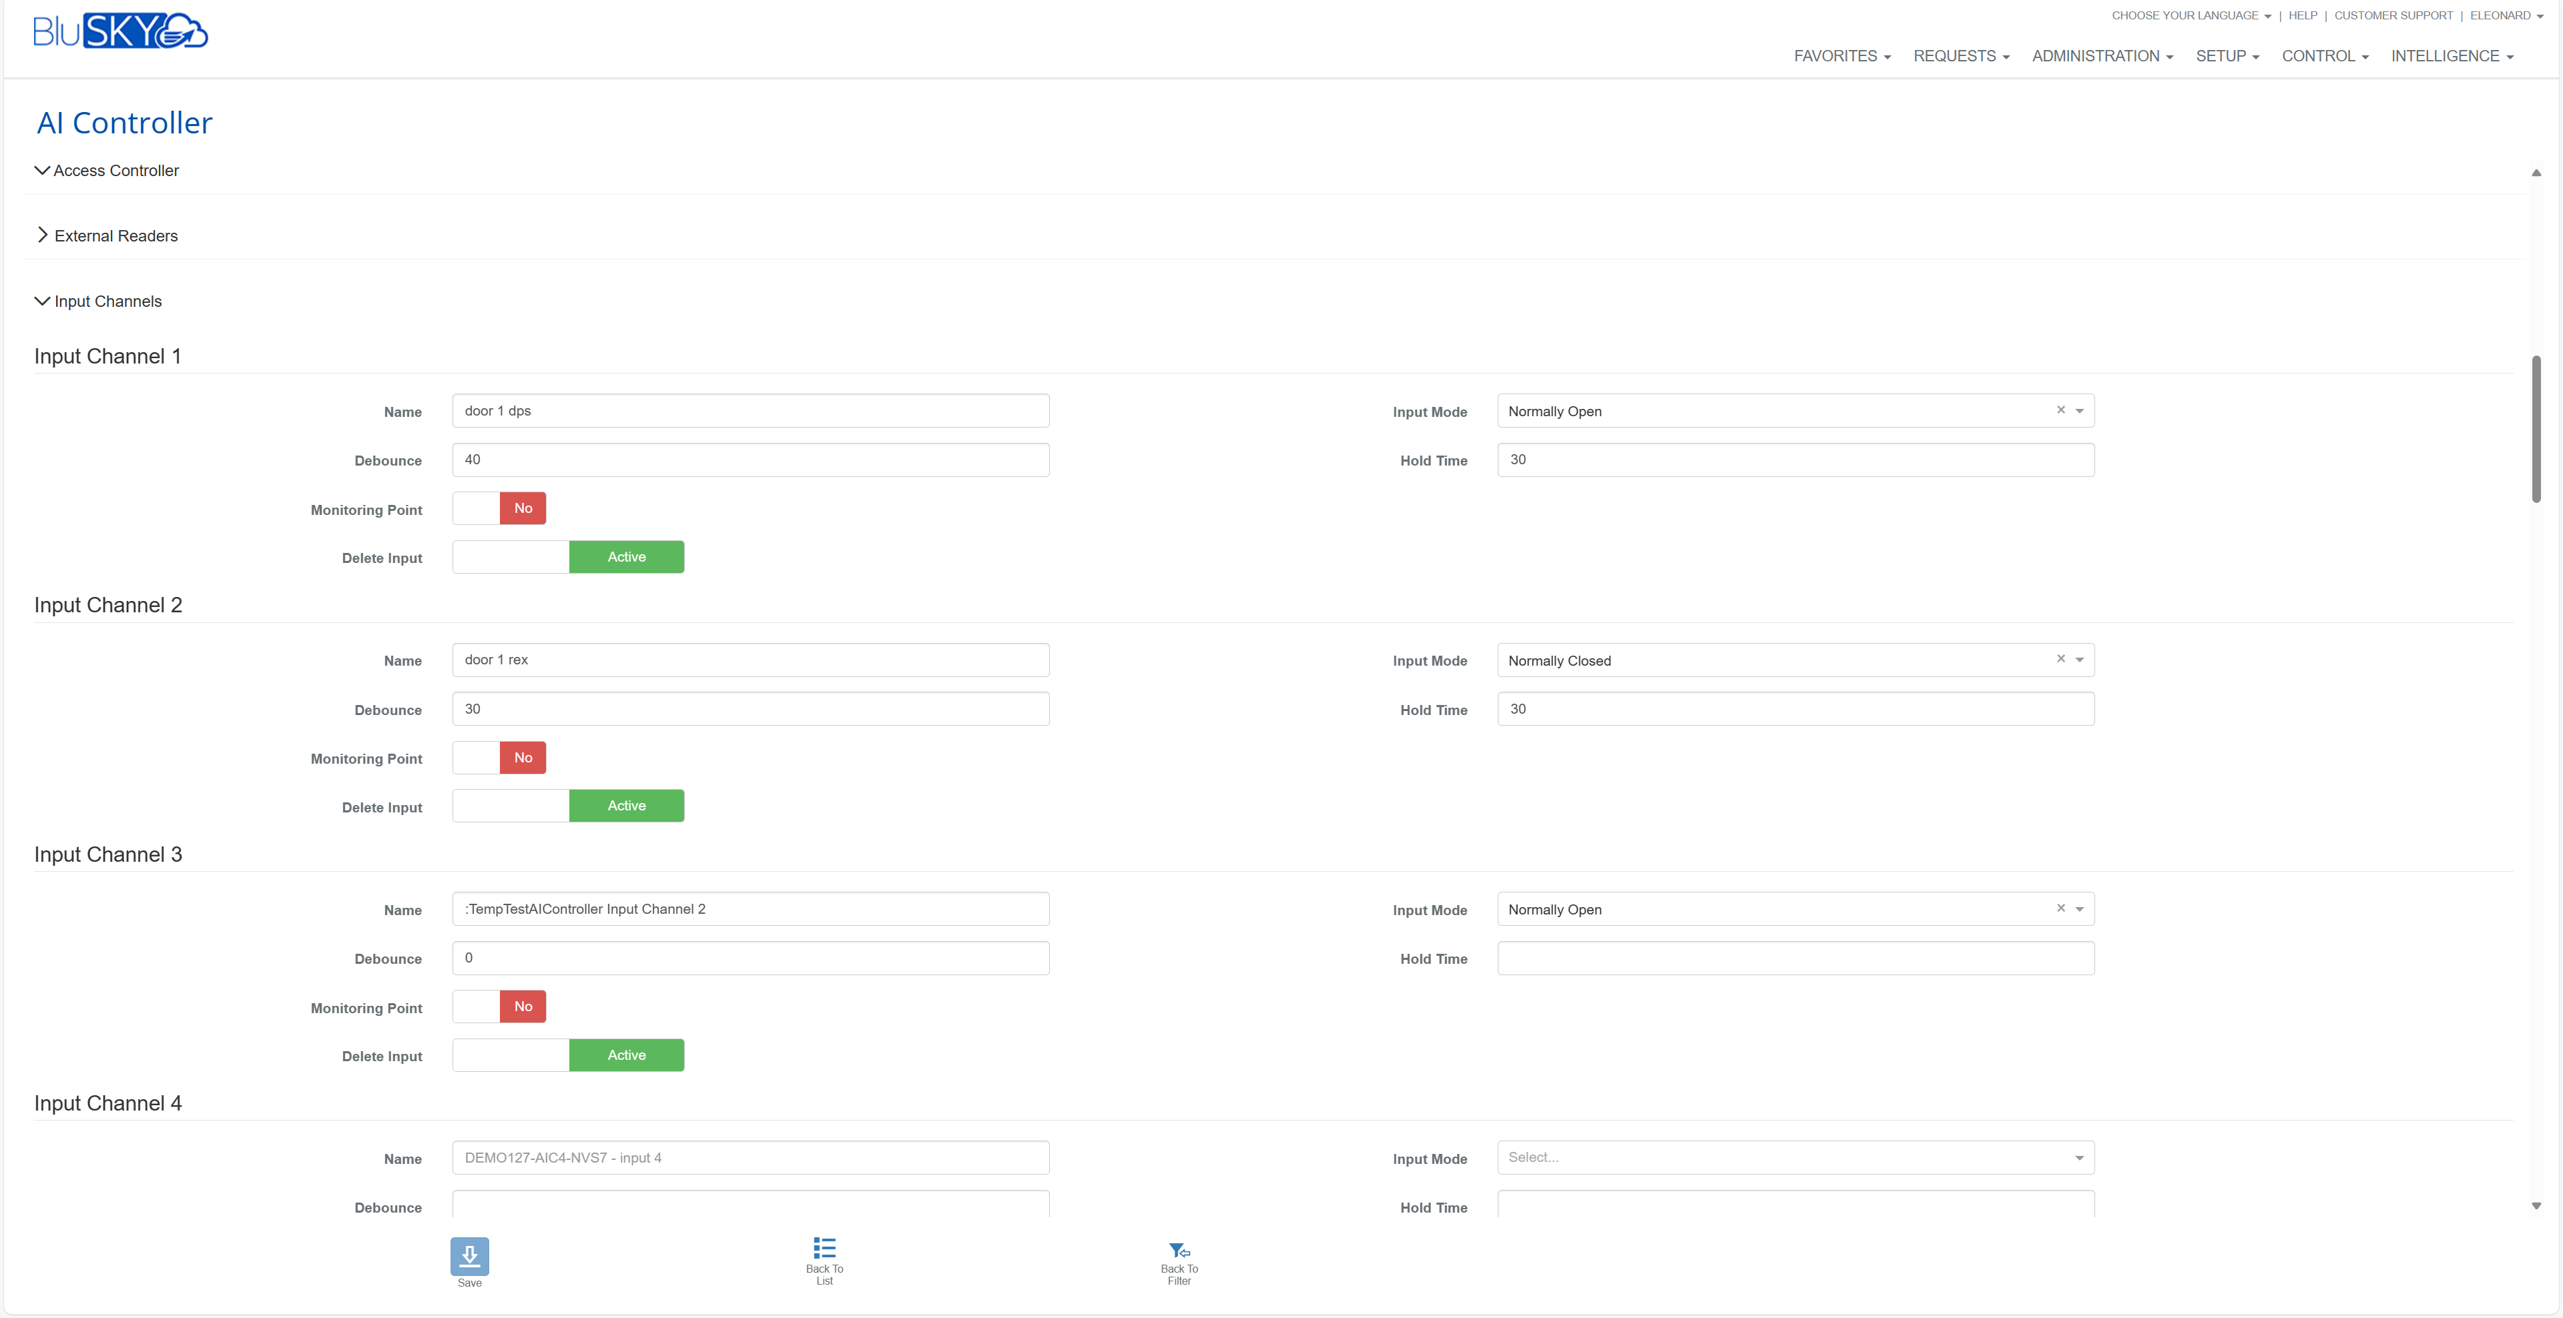Clear the Normally Closed selection in Input Channel 2
The width and height of the screenshot is (2563, 1318).
click(2060, 658)
